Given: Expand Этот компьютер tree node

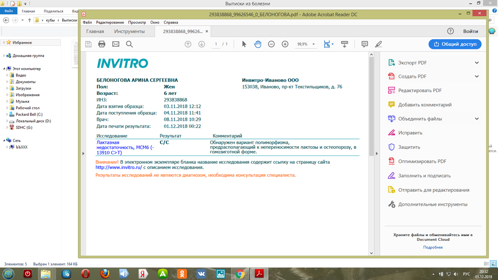Looking at the screenshot, I should [x=4, y=68].
